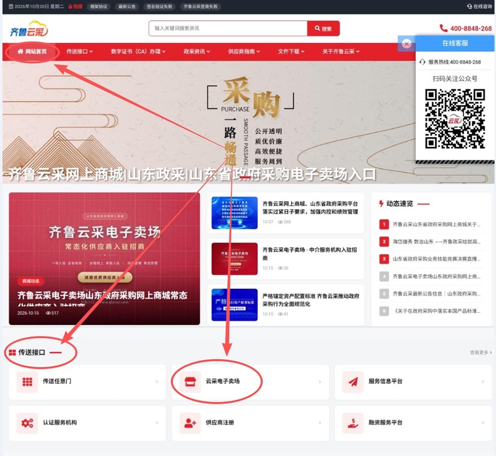Click the add-user icon of 供应商注册

coord(190,423)
